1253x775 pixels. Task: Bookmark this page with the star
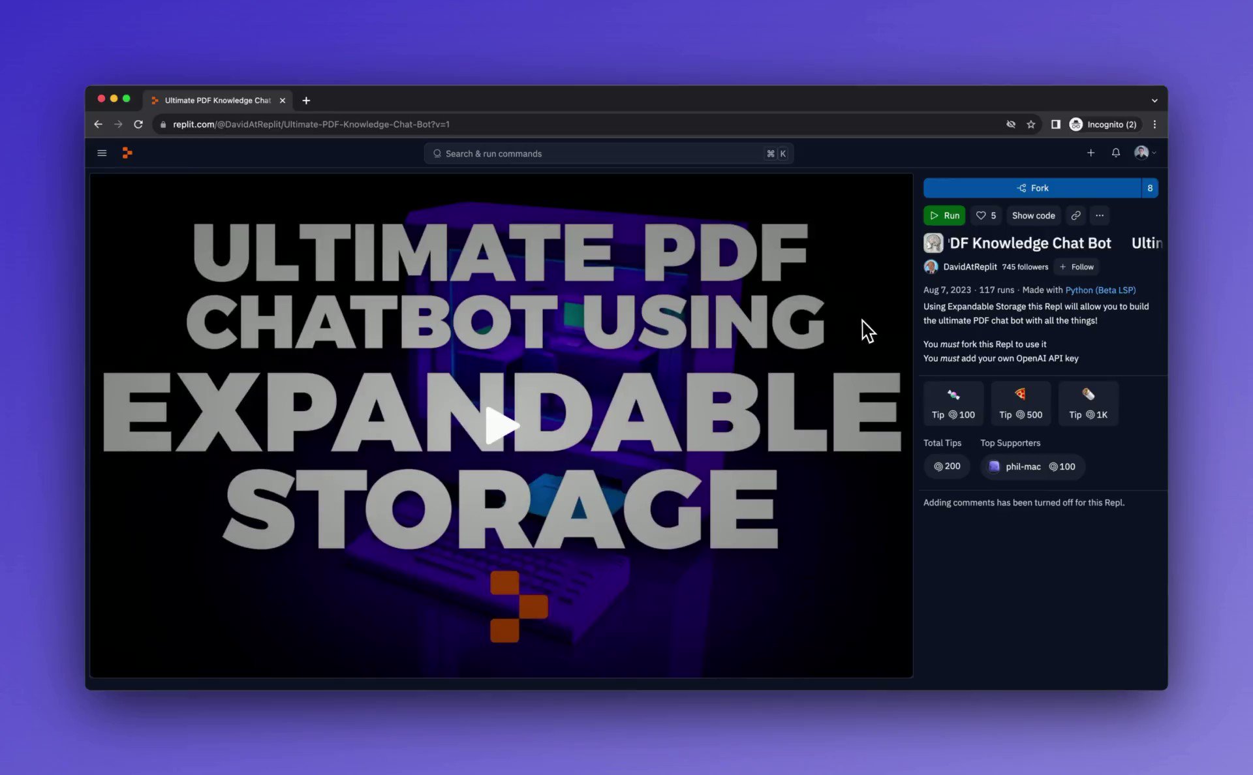click(x=1031, y=125)
